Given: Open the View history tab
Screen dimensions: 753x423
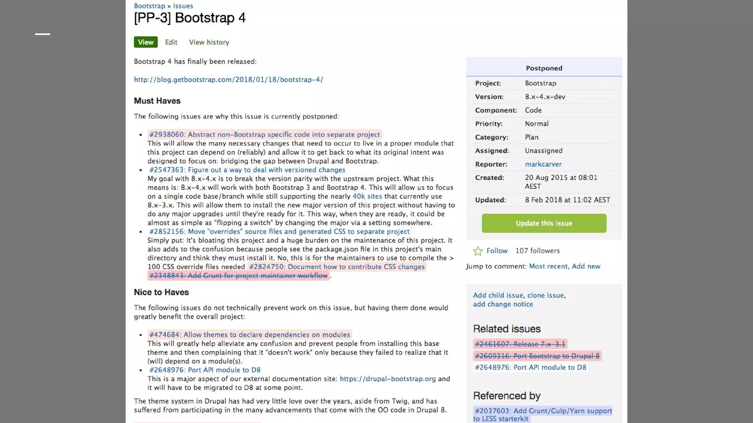Looking at the screenshot, I should (x=209, y=42).
